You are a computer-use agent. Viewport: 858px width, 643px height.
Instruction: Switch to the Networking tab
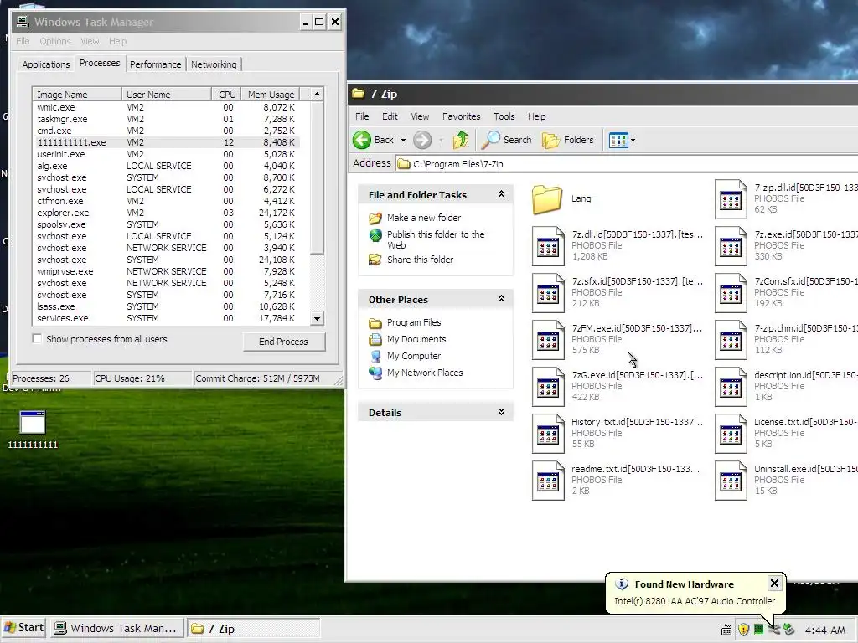pyautogui.click(x=214, y=64)
